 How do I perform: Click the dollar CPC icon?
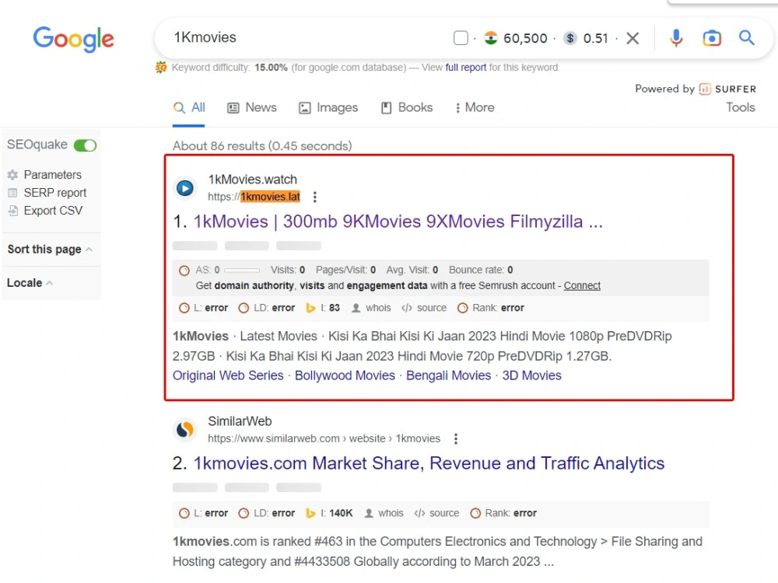(x=570, y=38)
